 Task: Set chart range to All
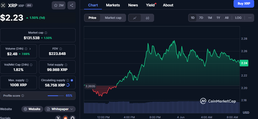click(227, 18)
